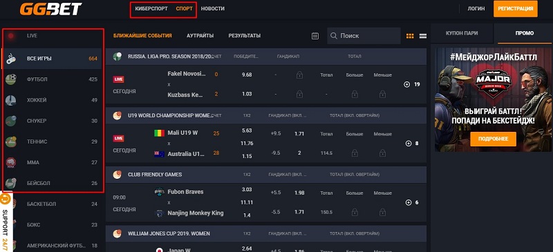The width and height of the screenshot is (553, 252).
Task: Select the MMA sport icon
Action: [x=11, y=162]
